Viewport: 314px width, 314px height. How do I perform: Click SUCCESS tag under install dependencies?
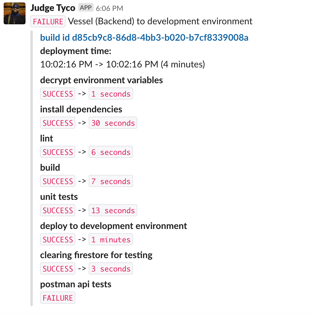click(x=58, y=123)
